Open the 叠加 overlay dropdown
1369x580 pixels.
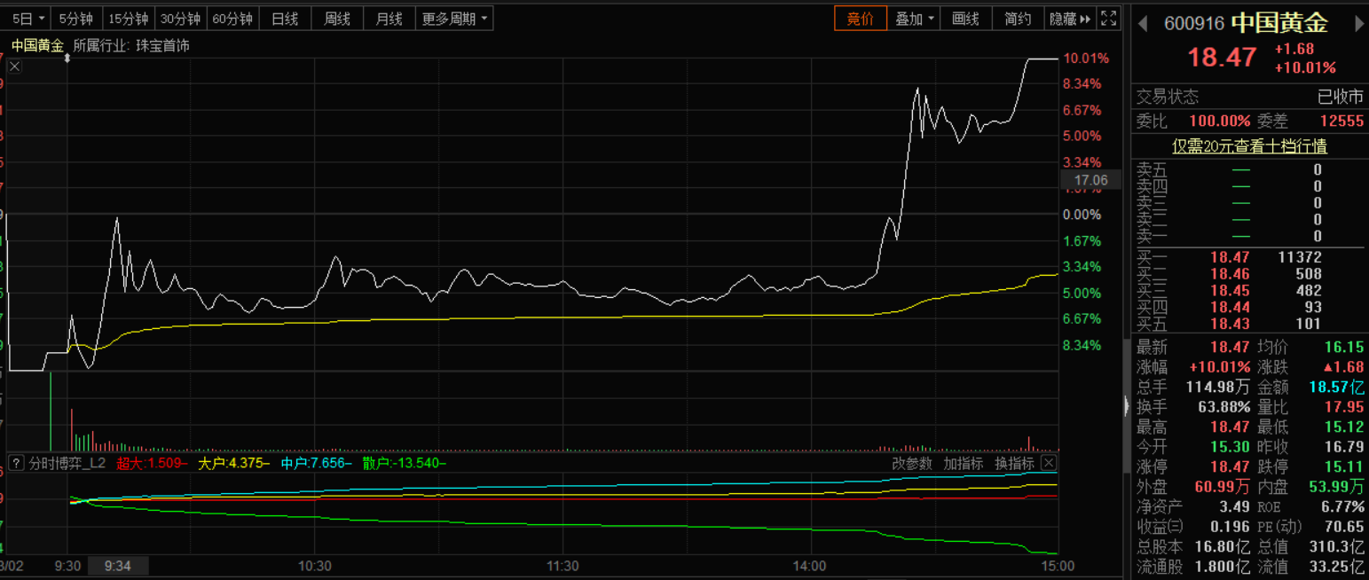915,19
